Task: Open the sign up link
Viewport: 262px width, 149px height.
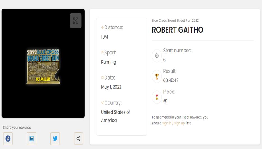Action: point(179,123)
